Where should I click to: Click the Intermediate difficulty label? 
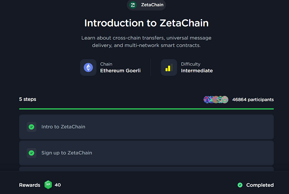(x=197, y=71)
